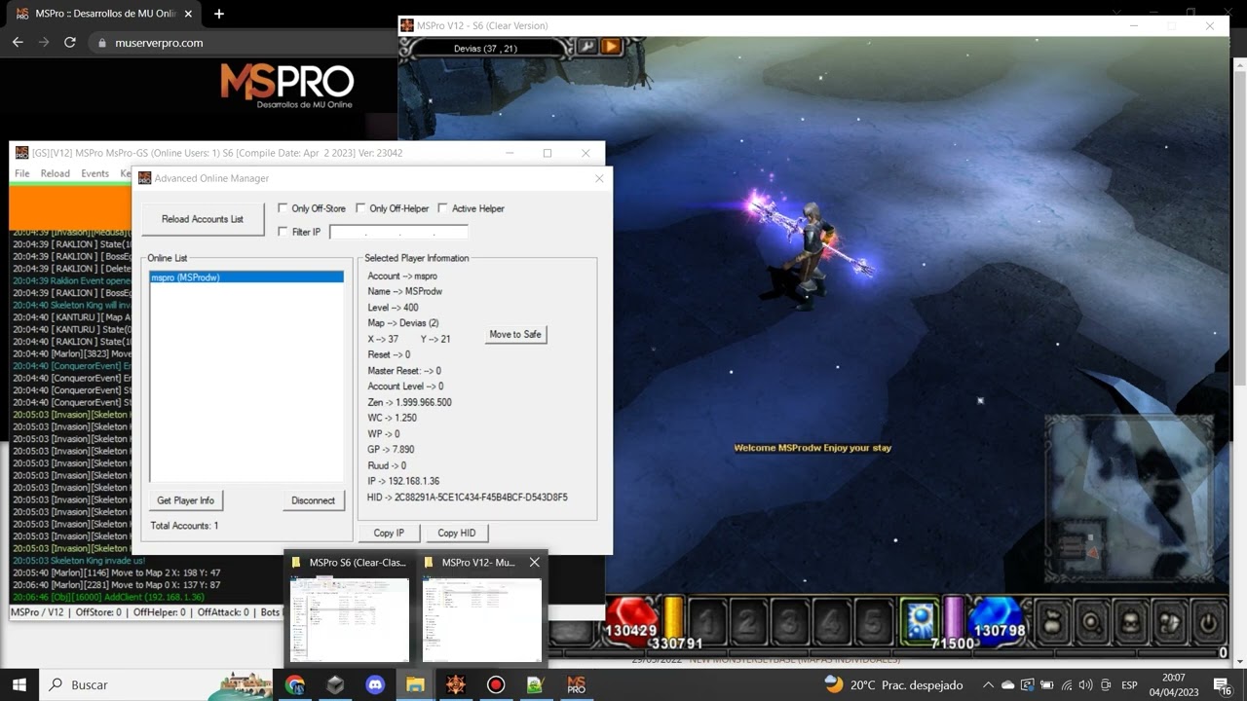Screen dimensions: 1247x701
Task: Click the taskbar clock showing 20:07
Action: tap(1174, 684)
